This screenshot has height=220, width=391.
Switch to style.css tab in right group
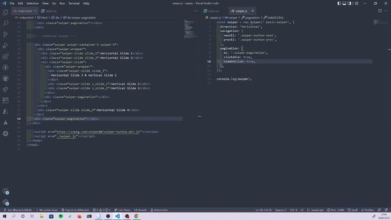tap(211, 11)
